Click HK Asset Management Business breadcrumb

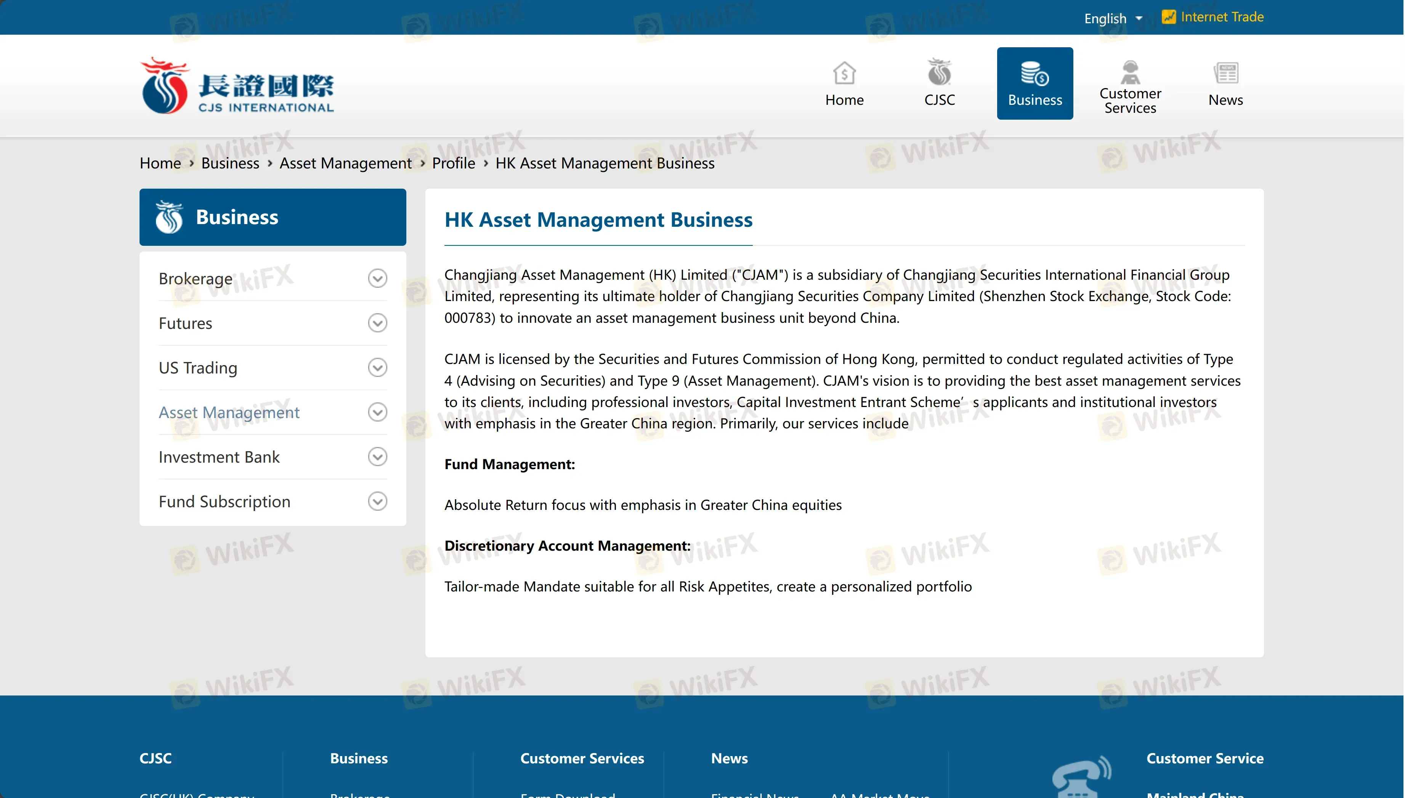coord(605,163)
